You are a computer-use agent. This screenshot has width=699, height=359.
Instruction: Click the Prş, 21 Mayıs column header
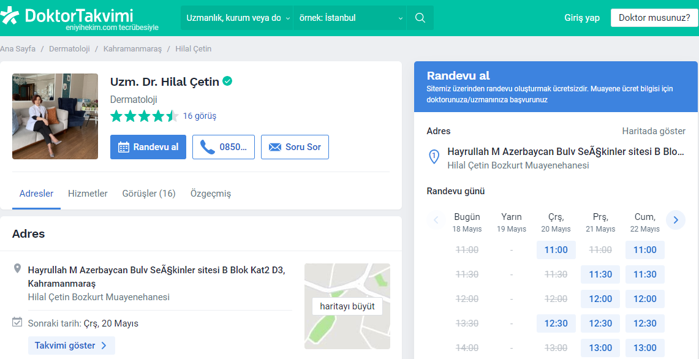point(600,222)
